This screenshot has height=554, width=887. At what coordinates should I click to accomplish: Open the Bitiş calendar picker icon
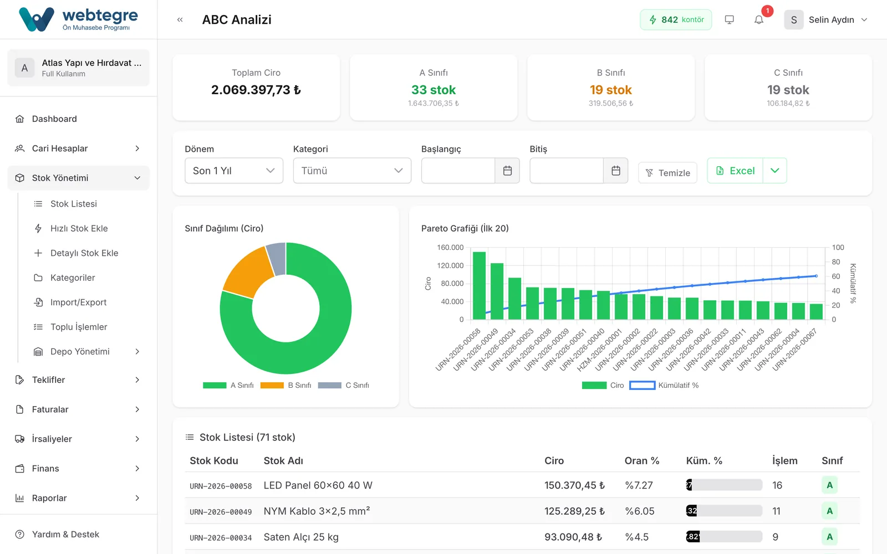[616, 171]
